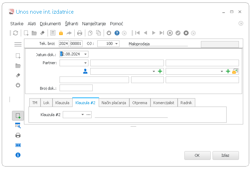
Task: Click the forward arrow share icon
Action: pyautogui.click(x=69, y=33)
